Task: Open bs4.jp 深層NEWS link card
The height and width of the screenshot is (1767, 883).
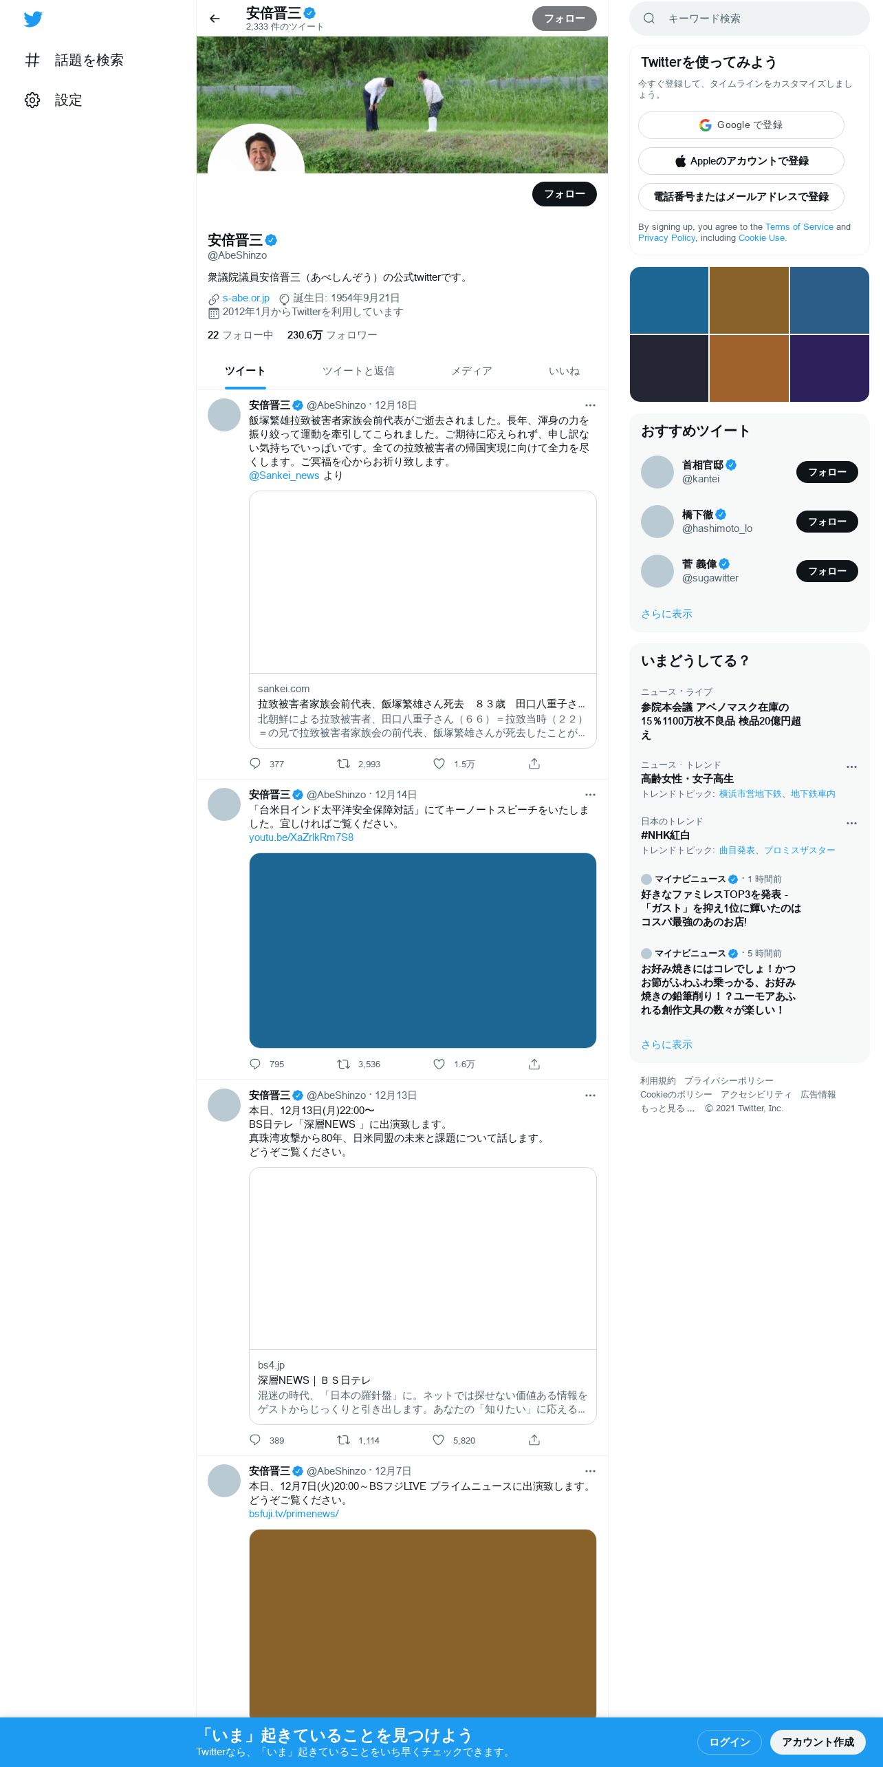Action: pyautogui.click(x=422, y=1296)
